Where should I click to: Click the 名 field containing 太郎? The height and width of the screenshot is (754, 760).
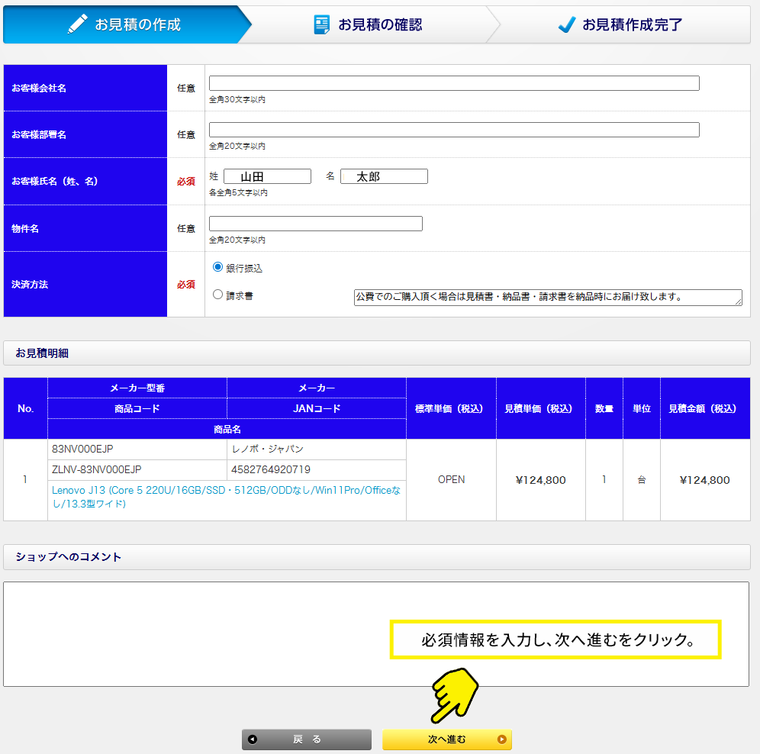coord(384,176)
